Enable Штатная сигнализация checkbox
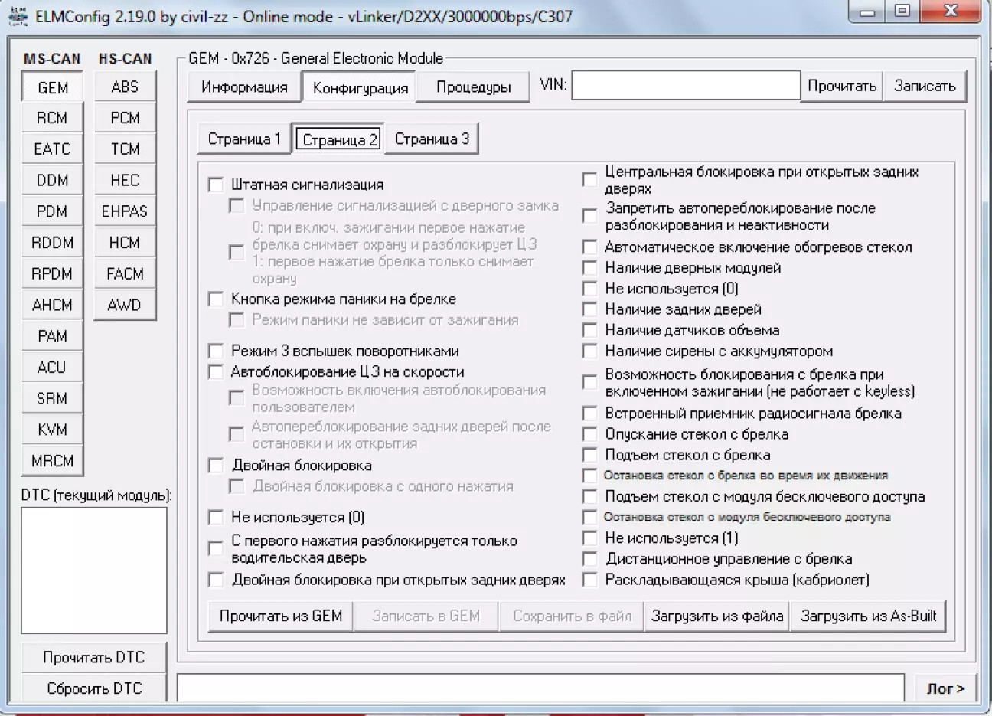This screenshot has height=716, width=992. point(217,185)
